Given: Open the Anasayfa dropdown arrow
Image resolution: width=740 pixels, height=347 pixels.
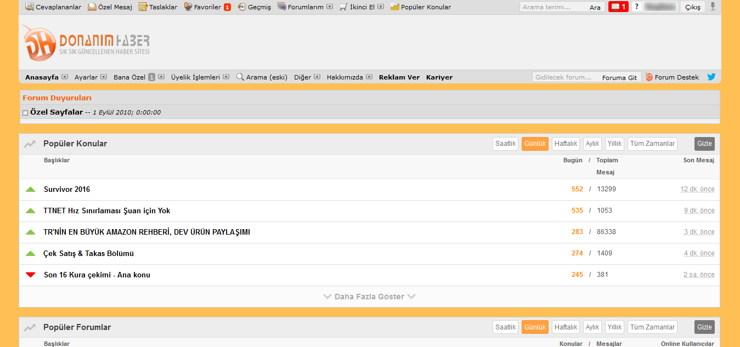Looking at the screenshot, I should pyautogui.click(x=65, y=77).
